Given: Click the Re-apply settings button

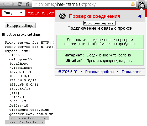Looking at the screenshot, I should click(x=20, y=25).
